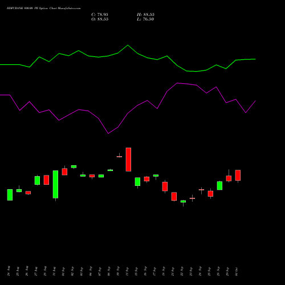Select the high value 'H: 88.55'
The width and height of the screenshot is (285, 285).
pyautogui.click(x=145, y=15)
